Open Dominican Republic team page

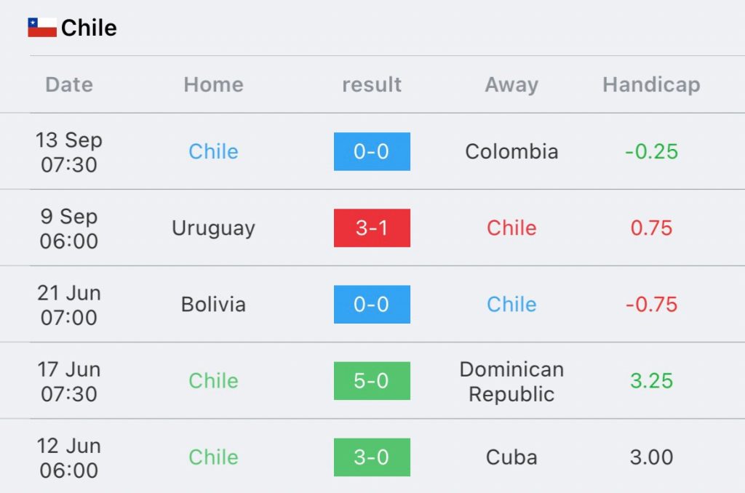[511, 382]
